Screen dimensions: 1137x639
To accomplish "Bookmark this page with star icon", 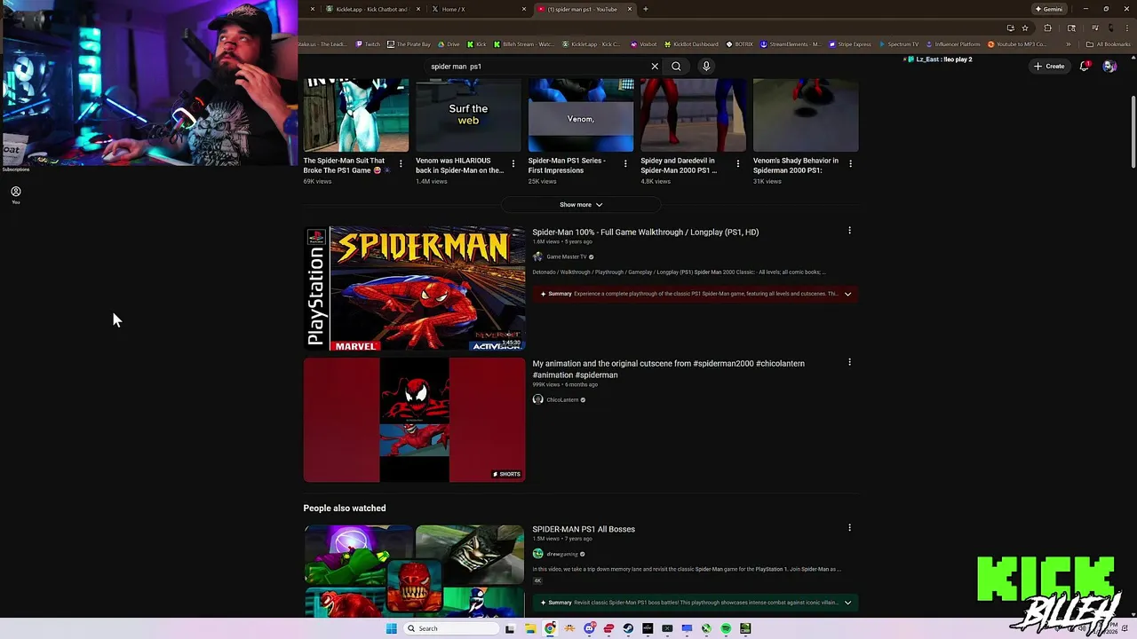I will 1024,28.
